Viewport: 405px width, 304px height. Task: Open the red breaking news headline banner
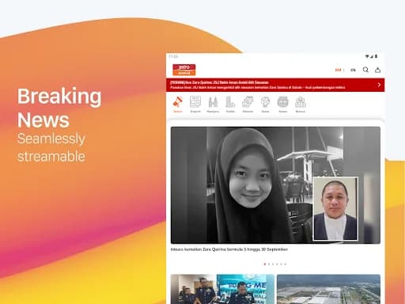click(x=275, y=85)
